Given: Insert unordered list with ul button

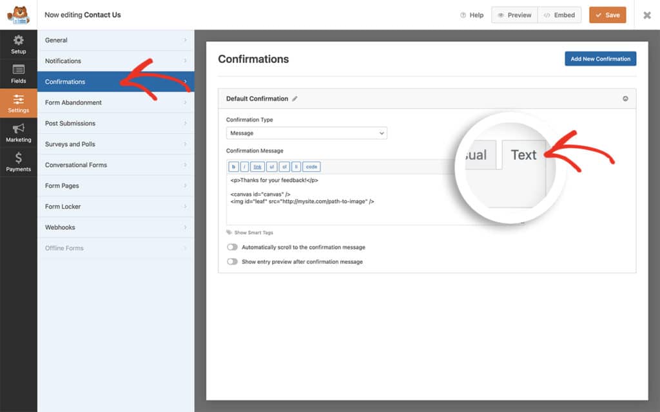Looking at the screenshot, I should (x=271, y=167).
